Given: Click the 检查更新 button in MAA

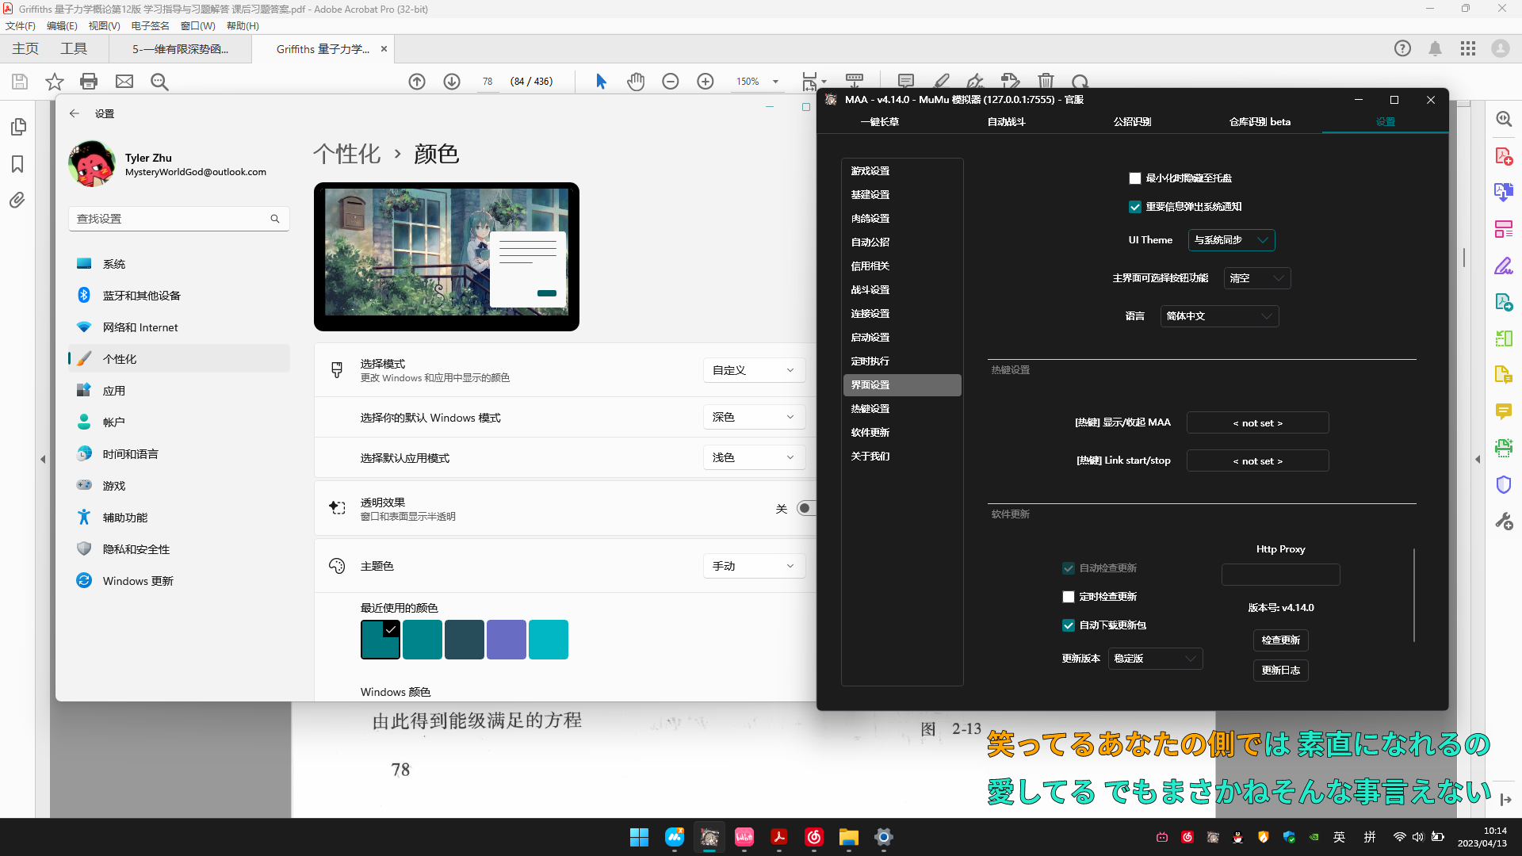Looking at the screenshot, I should pyautogui.click(x=1281, y=640).
